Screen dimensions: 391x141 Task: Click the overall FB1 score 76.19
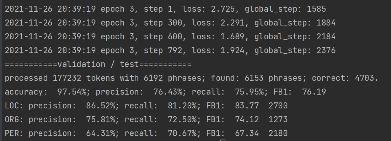click(314, 92)
